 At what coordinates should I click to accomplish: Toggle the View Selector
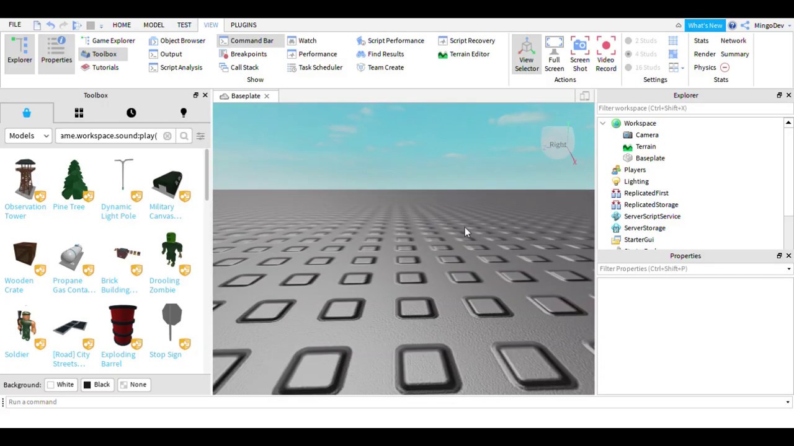(527, 54)
